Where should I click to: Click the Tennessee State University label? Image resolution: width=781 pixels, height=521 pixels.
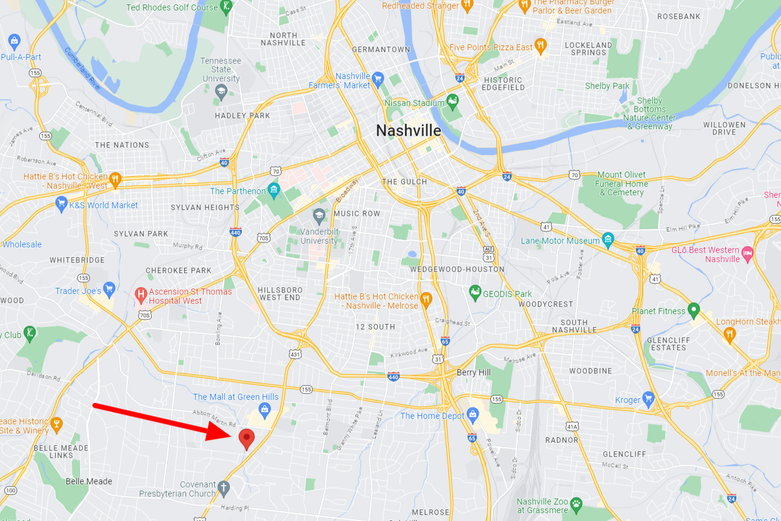tap(221, 70)
